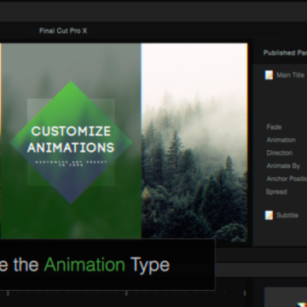Click the Main Title text layer icon
This screenshot has width=307, height=307.
click(269, 75)
